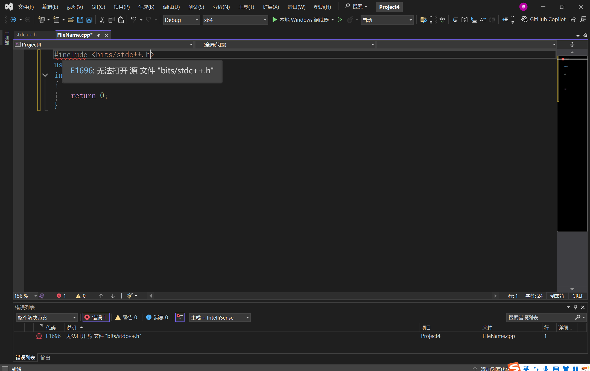Toggle the Errors 1 filter button
The width and height of the screenshot is (590, 371).
pos(96,317)
